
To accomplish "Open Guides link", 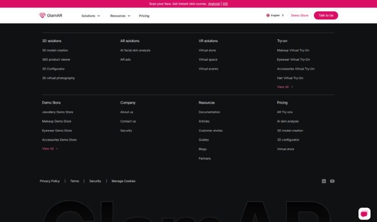I will [x=204, y=140].
